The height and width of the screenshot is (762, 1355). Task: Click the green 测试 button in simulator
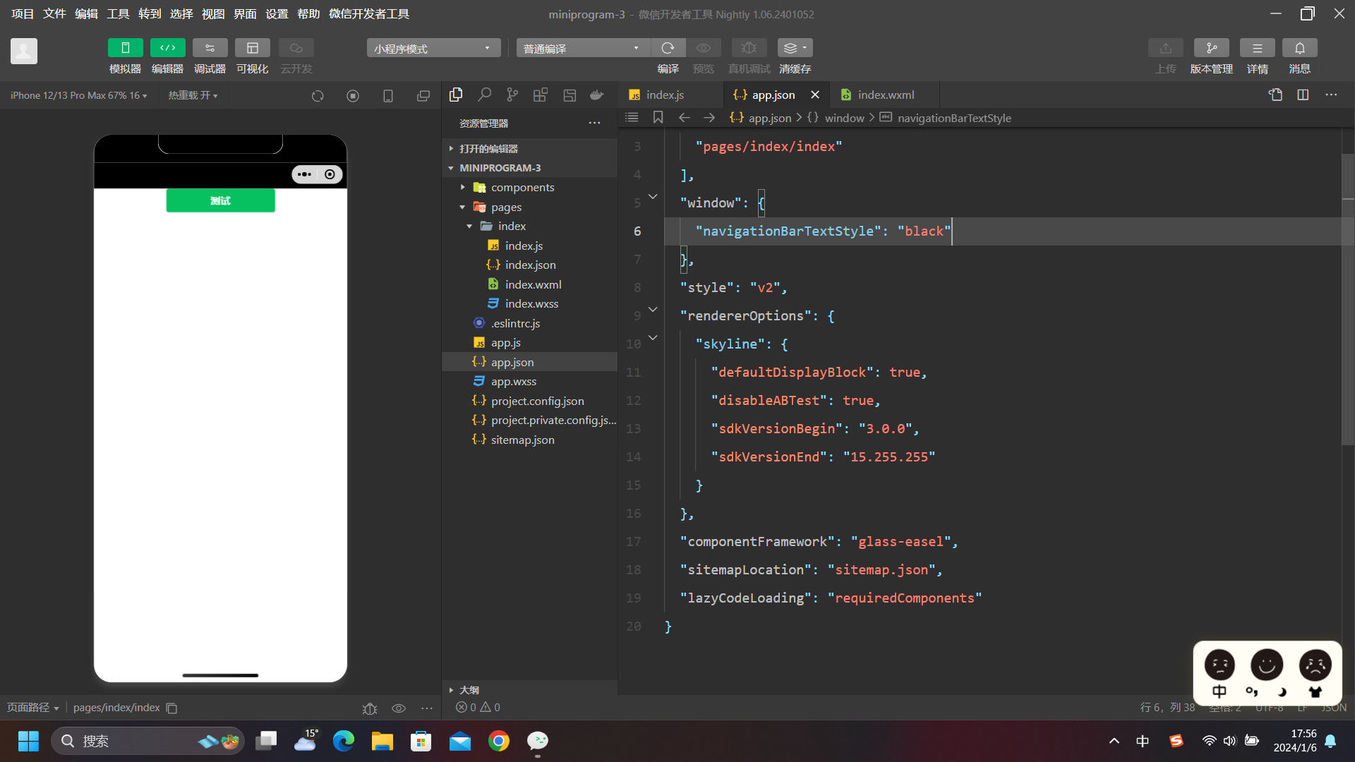click(220, 200)
